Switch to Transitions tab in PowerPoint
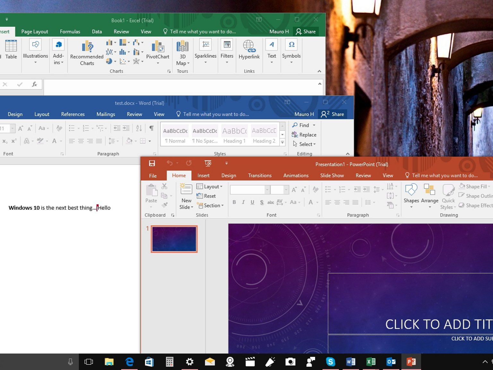The height and width of the screenshot is (370, 493). [260, 175]
